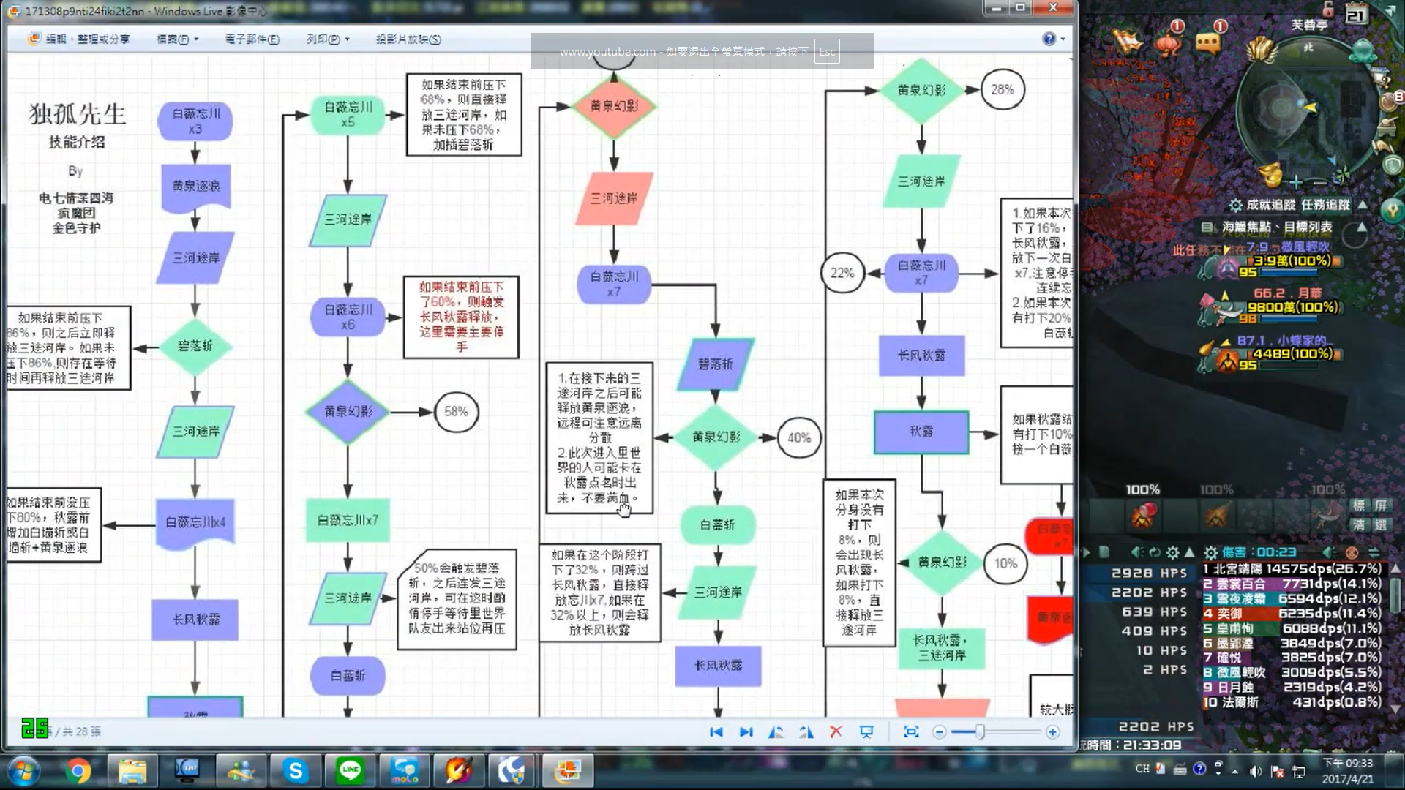Open Google Chrome from taskbar
1405x790 pixels.
78,771
